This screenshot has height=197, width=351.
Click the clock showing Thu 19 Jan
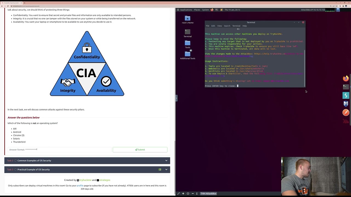pos(232,10)
